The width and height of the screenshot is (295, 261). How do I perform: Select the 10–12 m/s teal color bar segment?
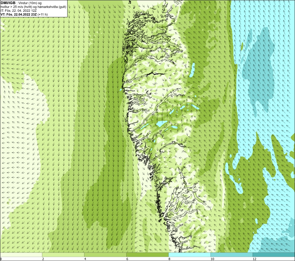pyautogui.click(x=232, y=255)
